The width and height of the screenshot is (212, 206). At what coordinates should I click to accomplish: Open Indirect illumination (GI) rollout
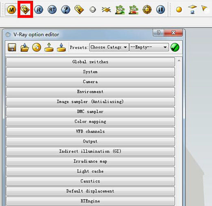coord(90,151)
